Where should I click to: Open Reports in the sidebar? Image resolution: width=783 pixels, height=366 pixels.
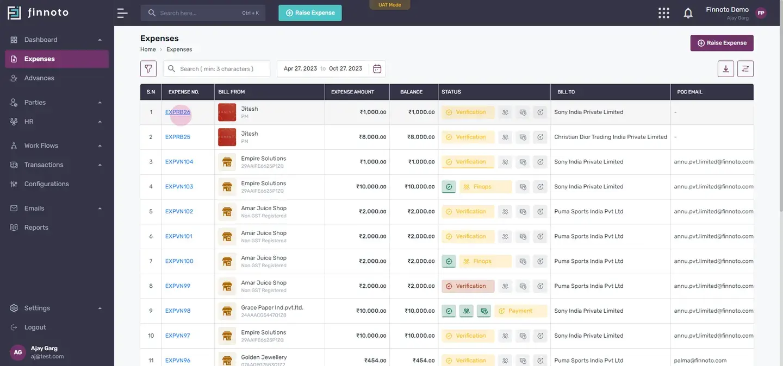tap(57, 228)
